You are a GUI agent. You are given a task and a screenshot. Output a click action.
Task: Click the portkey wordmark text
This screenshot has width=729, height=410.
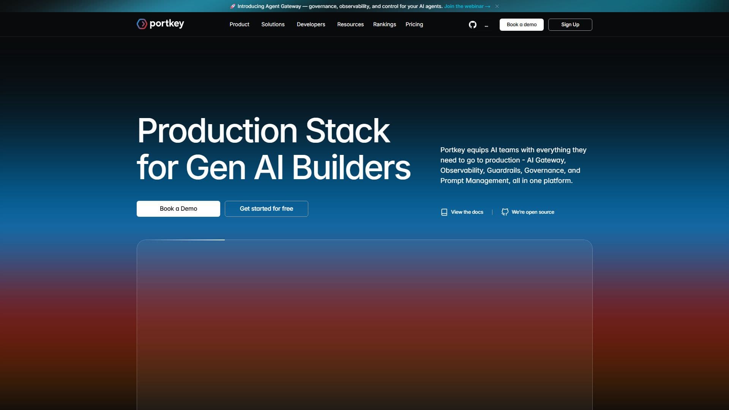tap(167, 24)
